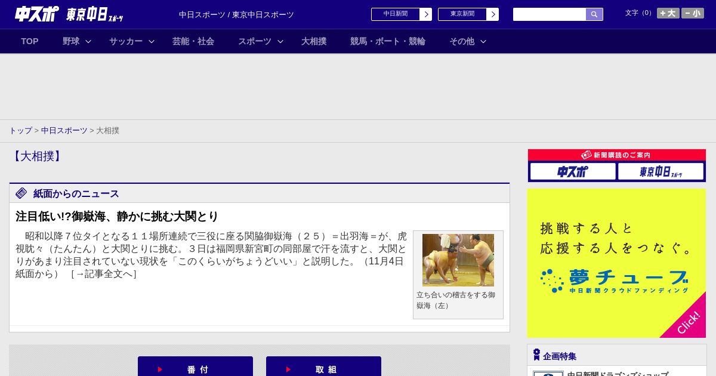This screenshot has height=376, width=716.
Task: Click the 番付 button
Action: (x=195, y=366)
